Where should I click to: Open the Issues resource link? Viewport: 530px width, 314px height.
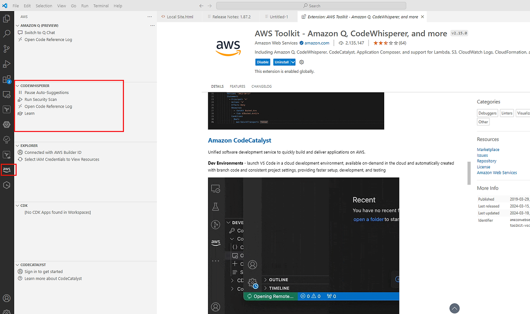(482, 156)
